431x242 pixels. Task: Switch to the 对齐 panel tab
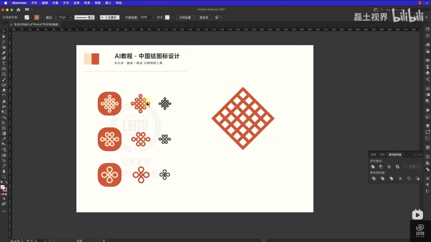coord(382,155)
